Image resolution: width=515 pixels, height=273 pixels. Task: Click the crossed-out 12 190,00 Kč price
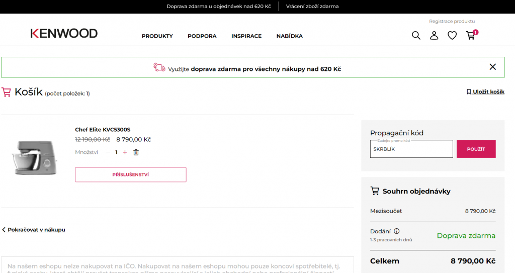(93, 140)
